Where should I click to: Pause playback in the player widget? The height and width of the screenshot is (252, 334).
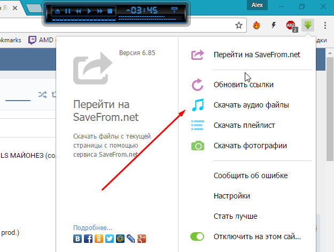[x=67, y=11]
